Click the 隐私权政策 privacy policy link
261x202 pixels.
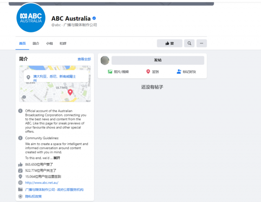click(x=33, y=197)
